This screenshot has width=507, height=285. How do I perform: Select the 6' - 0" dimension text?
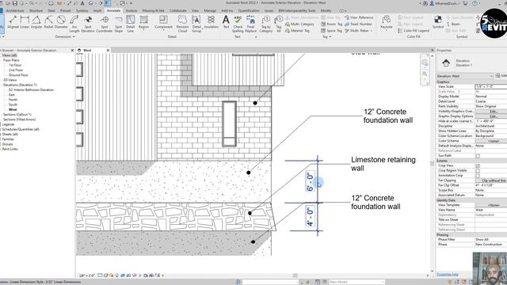[310, 181]
